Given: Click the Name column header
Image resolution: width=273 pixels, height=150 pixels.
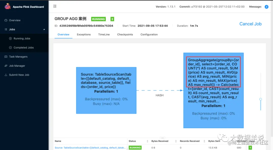Looking at the screenshot, I should tap(58, 141).
